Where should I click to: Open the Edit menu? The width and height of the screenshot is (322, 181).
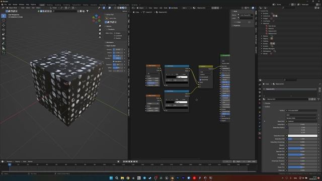(10, 5)
